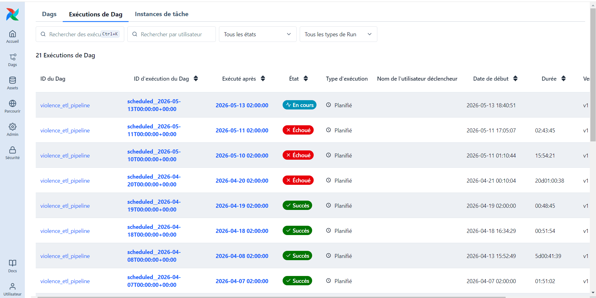This screenshot has height=298, width=596.
Task: Open run scheduled__2026-04-20T00:00:00+00:00
Action: point(154,180)
